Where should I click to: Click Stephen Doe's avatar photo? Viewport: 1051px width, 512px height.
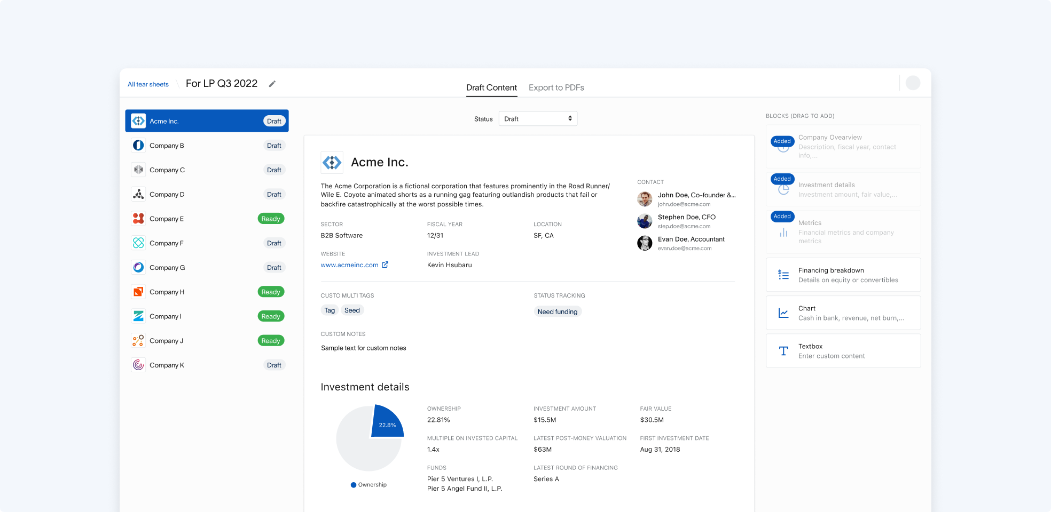(x=645, y=221)
